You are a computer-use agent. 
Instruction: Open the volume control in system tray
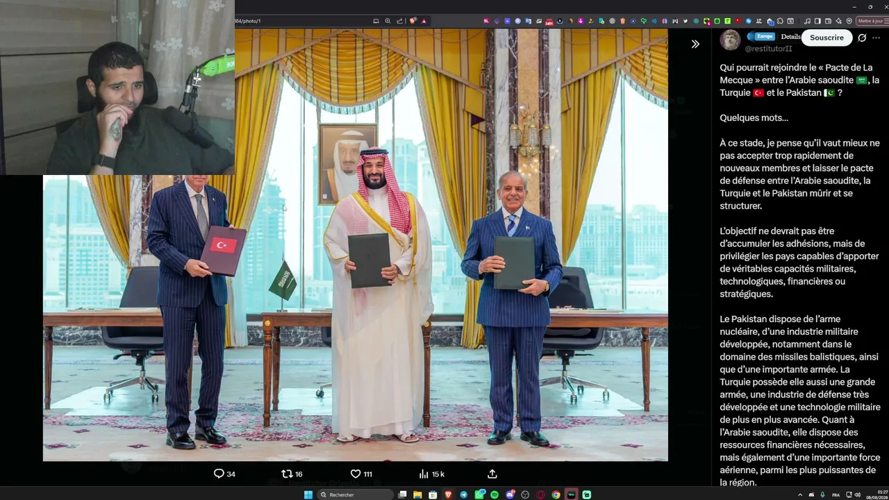pos(856,494)
